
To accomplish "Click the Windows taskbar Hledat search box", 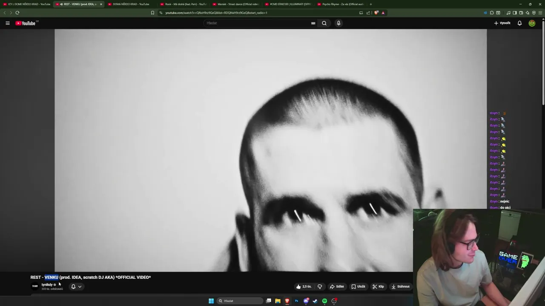I will pyautogui.click(x=240, y=301).
